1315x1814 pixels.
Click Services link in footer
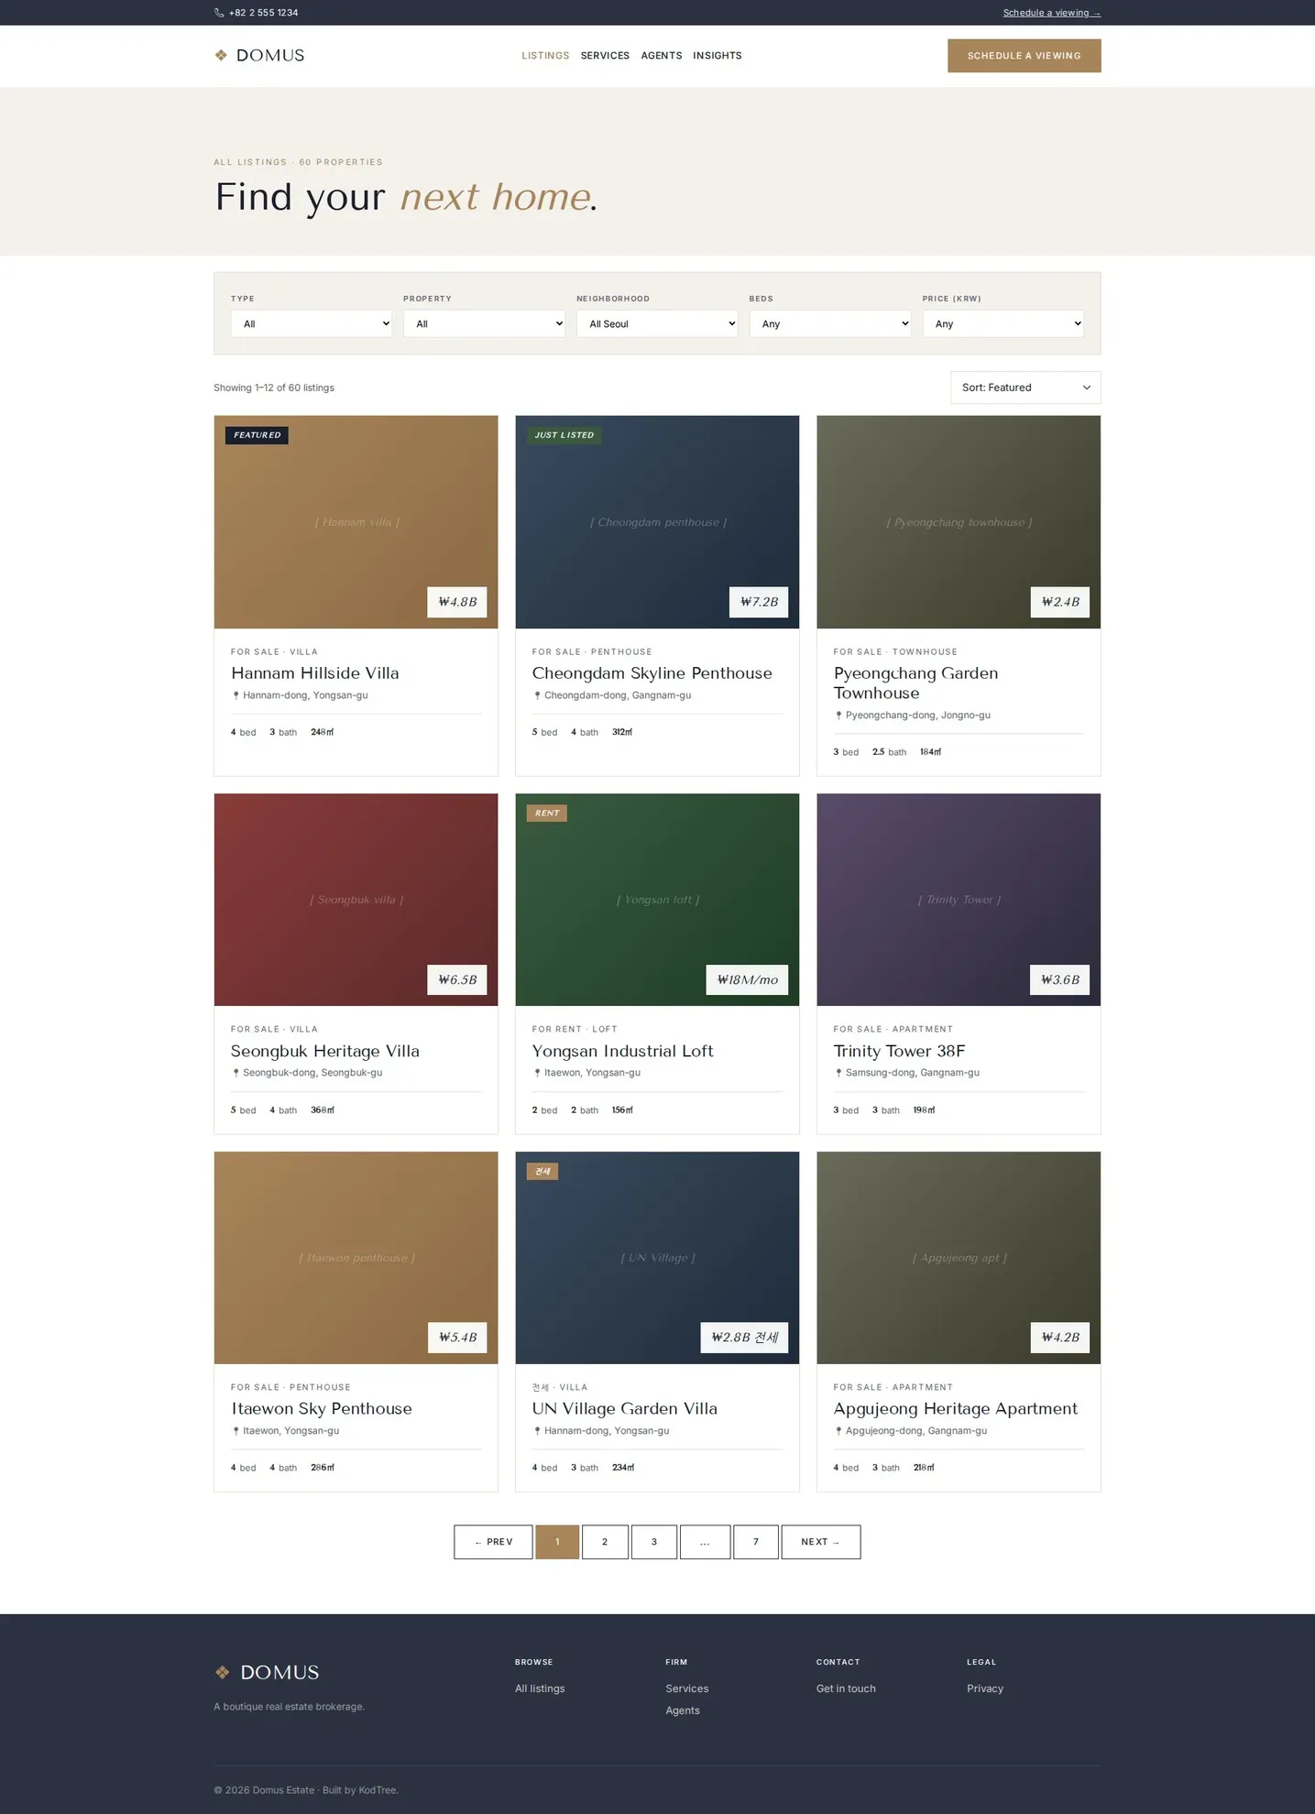click(x=687, y=1688)
